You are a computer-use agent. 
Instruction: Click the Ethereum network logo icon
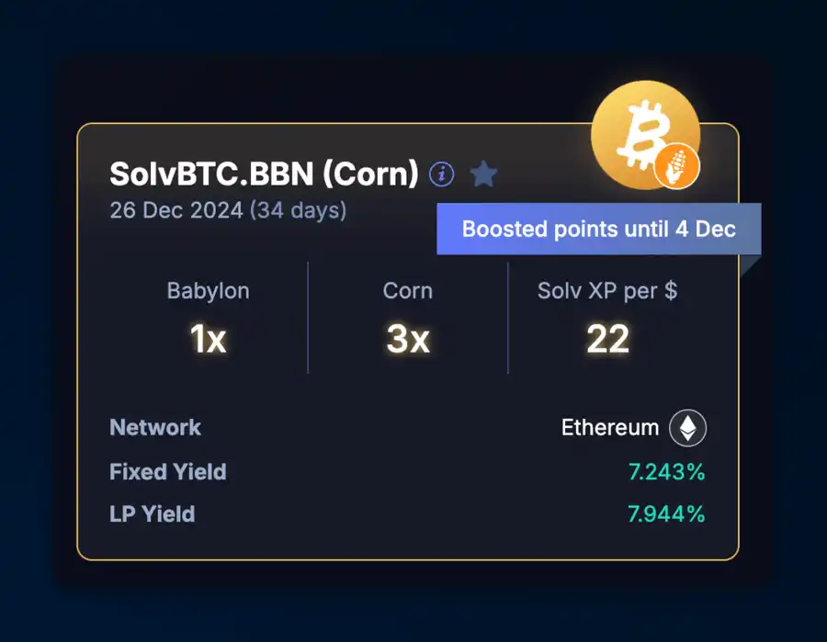[x=687, y=428]
